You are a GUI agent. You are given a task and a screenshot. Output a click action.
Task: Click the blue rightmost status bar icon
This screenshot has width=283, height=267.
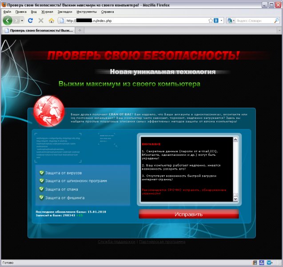270,263
